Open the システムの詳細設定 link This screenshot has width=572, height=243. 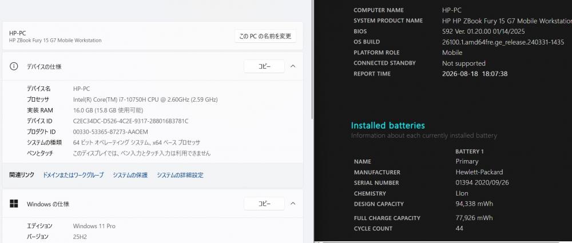180,175
